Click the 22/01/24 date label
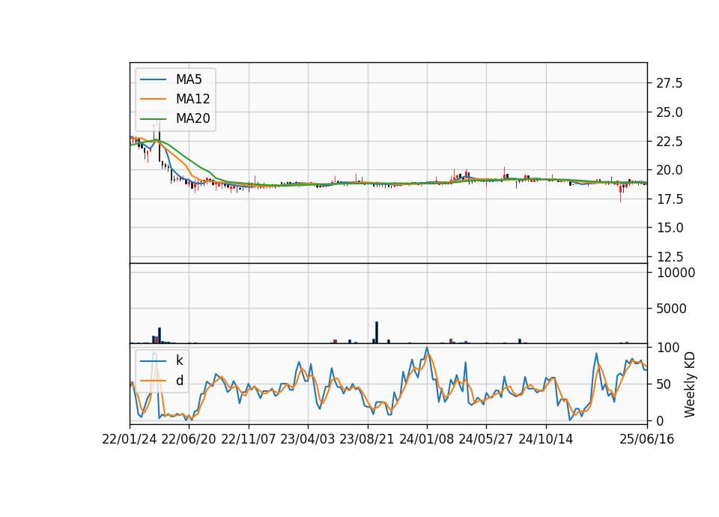This screenshot has height=517, width=719. (x=130, y=439)
